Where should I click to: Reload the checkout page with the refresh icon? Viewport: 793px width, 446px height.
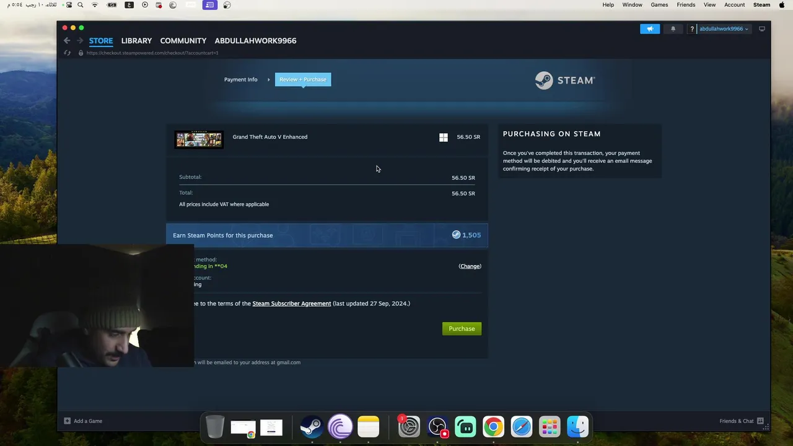tap(67, 53)
